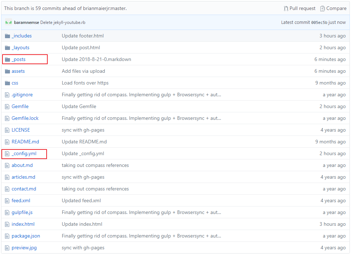The image size is (352, 255).
Task: Click the Compare icon
Action: (322, 9)
